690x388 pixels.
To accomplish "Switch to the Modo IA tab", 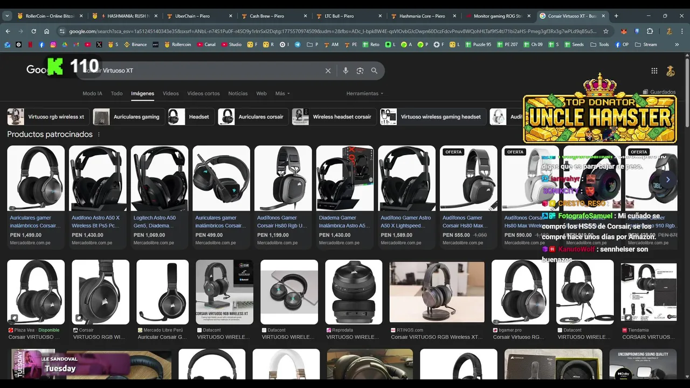I will [x=92, y=93].
